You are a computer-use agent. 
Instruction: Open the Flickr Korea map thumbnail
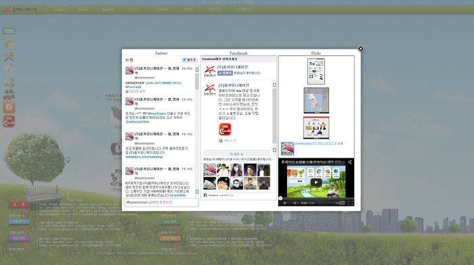(316, 100)
